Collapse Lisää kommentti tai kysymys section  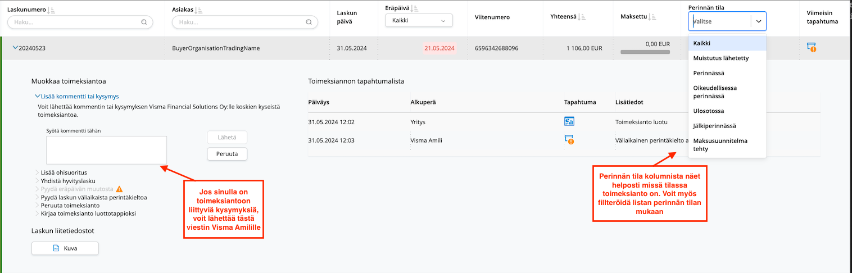click(37, 97)
